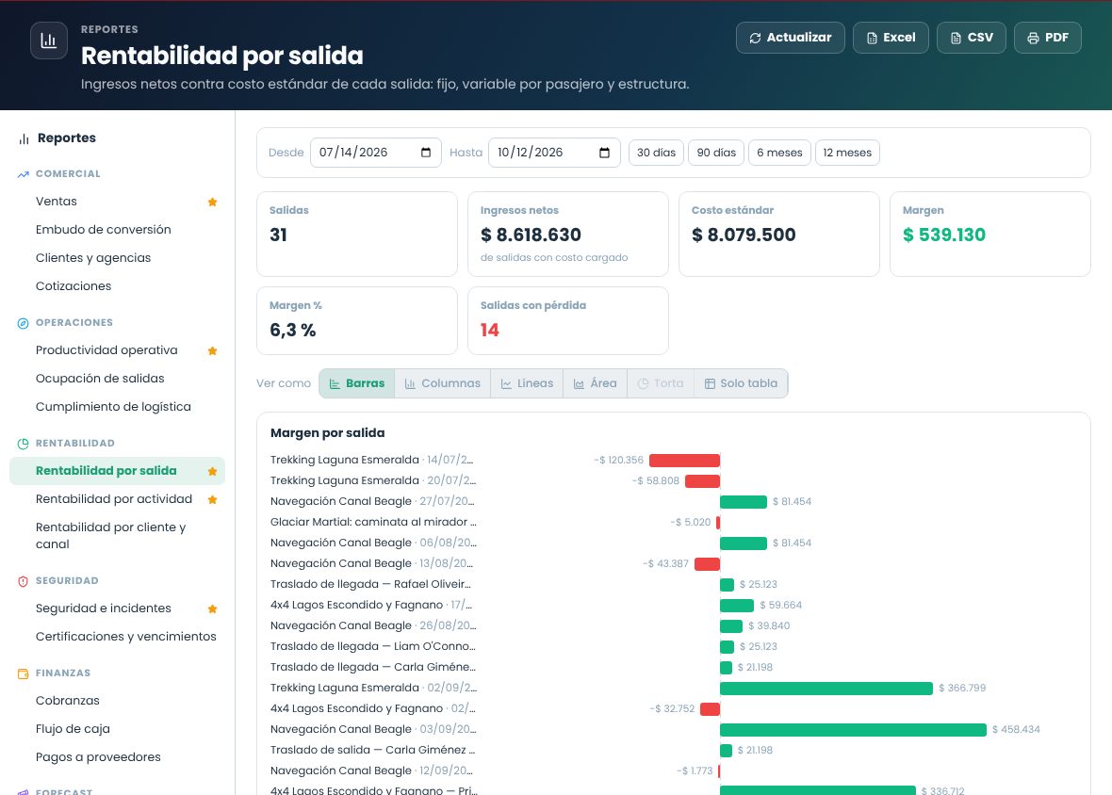
Task: Refresh the report with Actualizar
Action: pos(790,38)
